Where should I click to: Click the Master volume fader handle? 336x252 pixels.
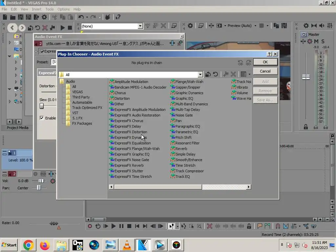(x=306, y=77)
